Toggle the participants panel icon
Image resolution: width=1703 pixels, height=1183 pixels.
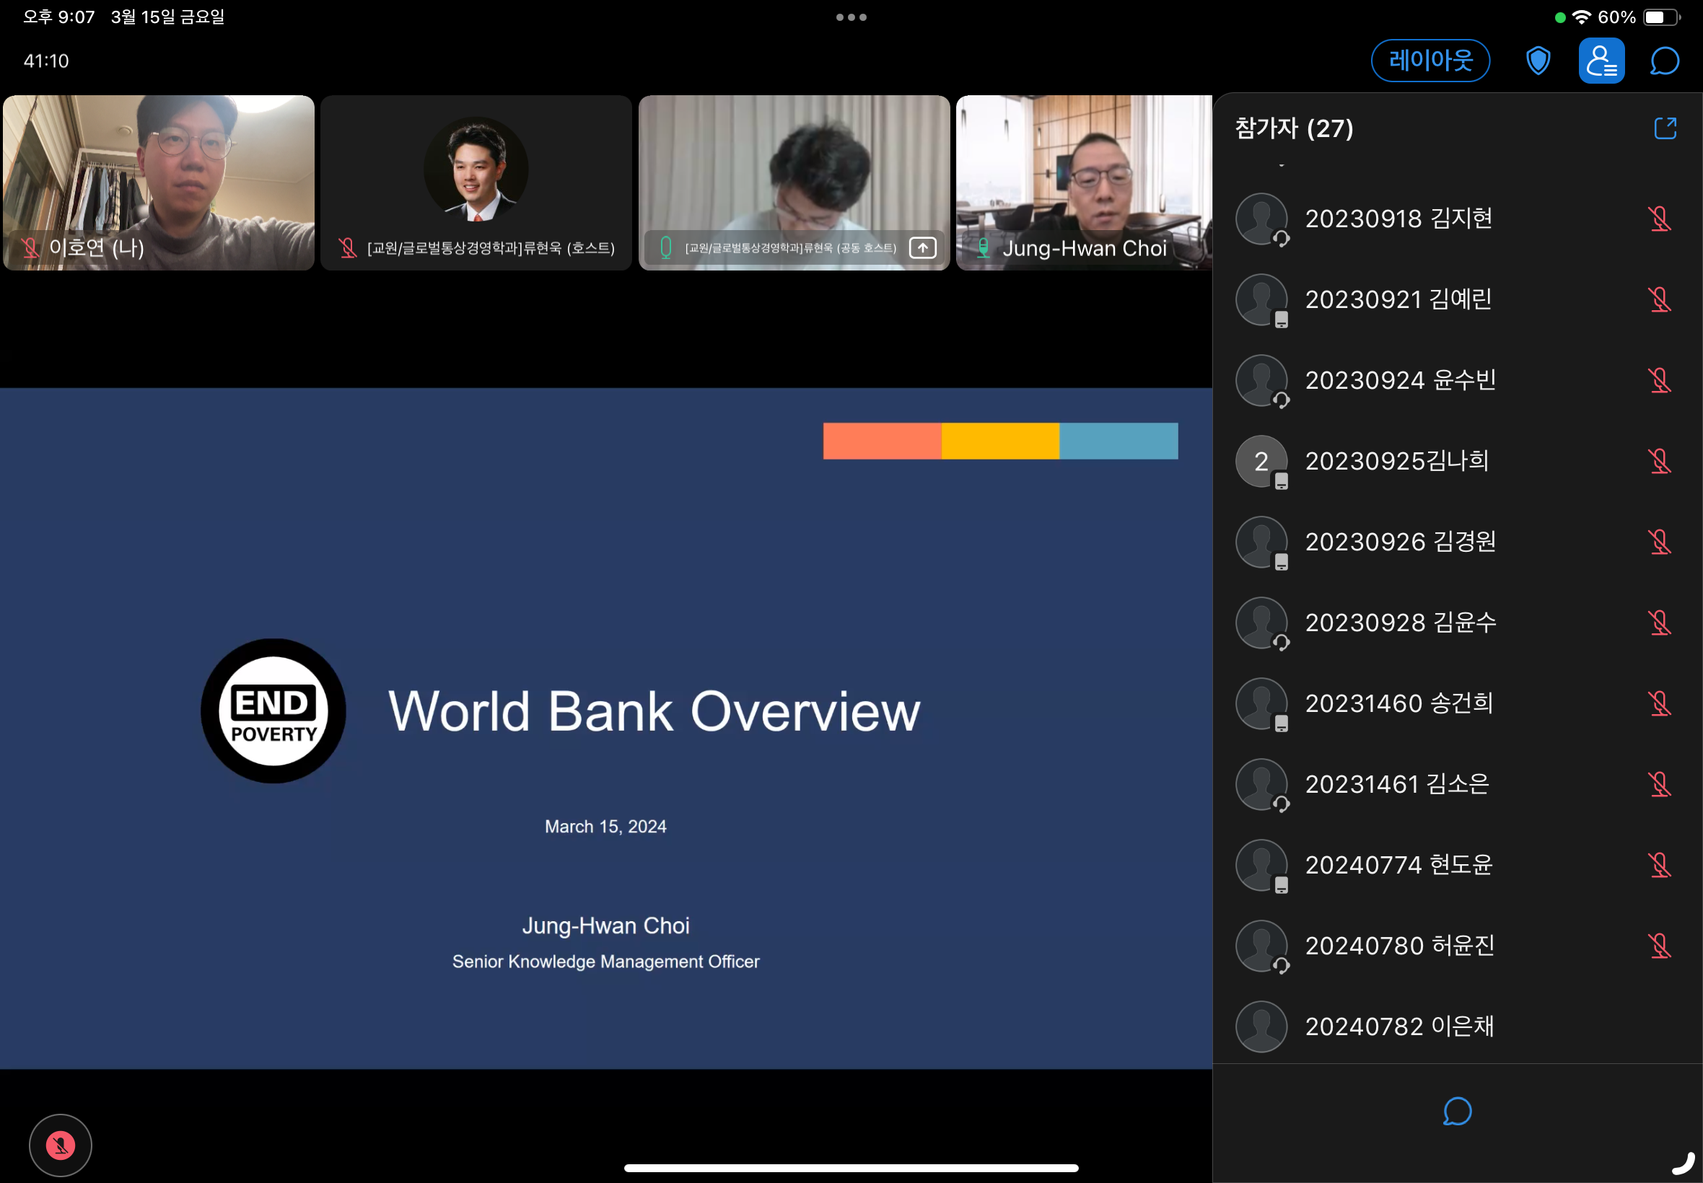click(1601, 61)
